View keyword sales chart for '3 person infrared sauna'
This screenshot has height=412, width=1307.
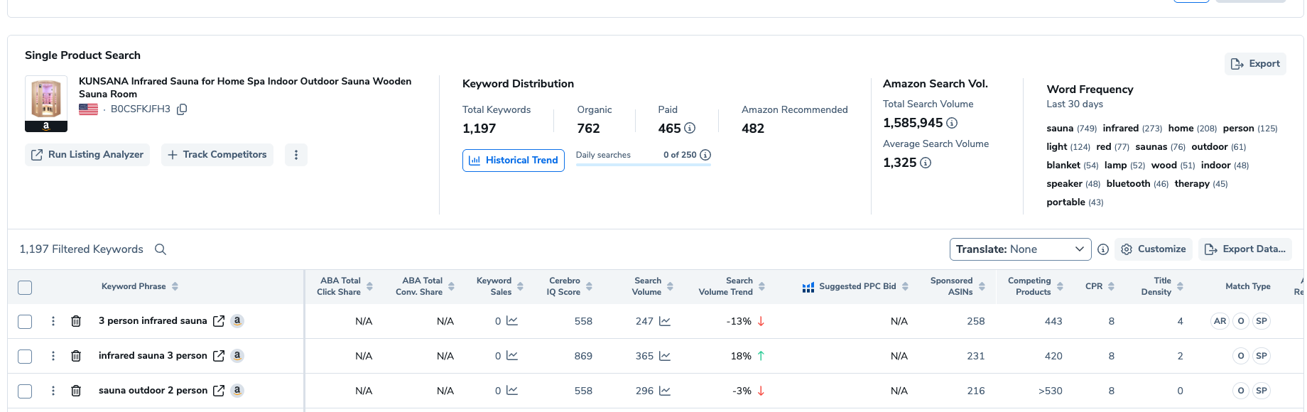pyautogui.click(x=512, y=321)
